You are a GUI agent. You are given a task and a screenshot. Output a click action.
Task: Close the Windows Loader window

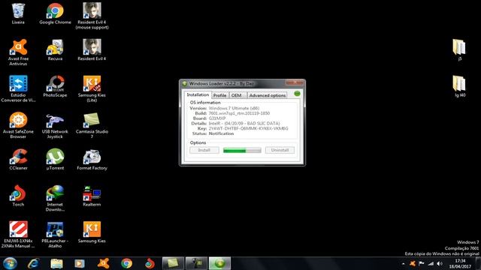295,82
